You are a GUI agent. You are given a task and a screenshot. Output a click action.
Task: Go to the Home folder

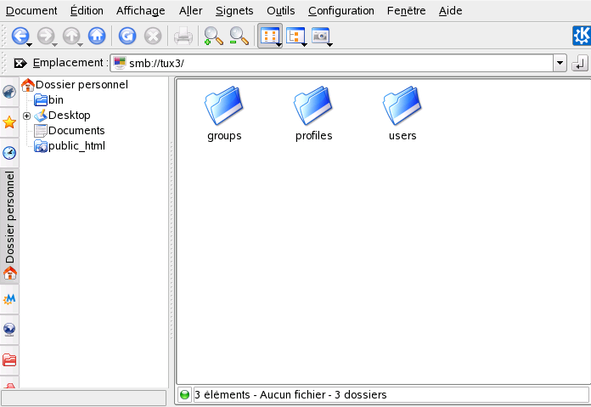point(97,36)
